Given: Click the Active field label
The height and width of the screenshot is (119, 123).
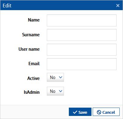Looking at the screenshot, I should point(33,78).
